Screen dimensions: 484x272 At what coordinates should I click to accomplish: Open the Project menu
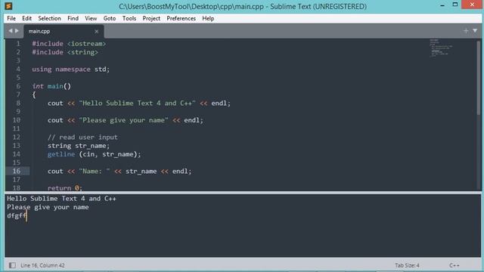pos(151,18)
